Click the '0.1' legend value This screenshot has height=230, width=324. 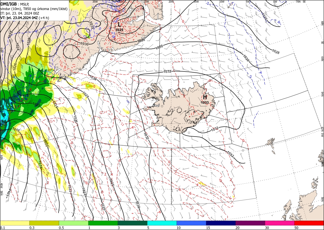tap(2, 228)
